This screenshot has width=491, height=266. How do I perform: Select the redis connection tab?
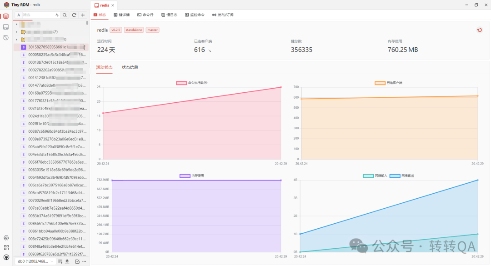pos(104,5)
